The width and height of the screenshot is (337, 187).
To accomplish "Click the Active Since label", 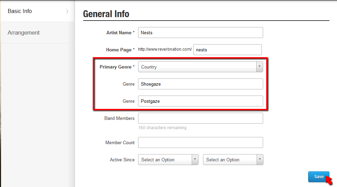I will tap(122, 160).
